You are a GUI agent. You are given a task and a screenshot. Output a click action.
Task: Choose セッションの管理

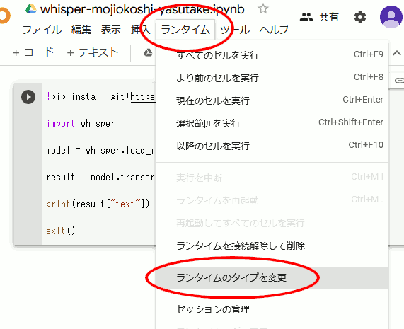tap(272, 309)
